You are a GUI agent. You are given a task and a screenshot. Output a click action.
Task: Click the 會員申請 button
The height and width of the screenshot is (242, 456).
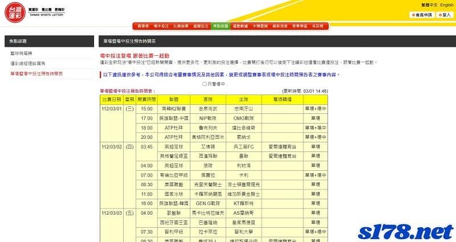pyautogui.click(x=422, y=15)
